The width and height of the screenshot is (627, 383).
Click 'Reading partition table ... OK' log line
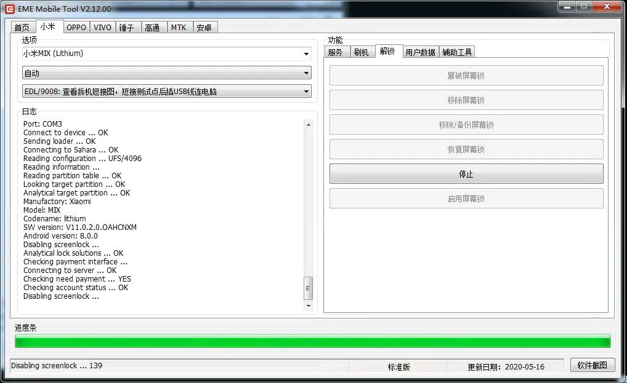click(x=73, y=176)
